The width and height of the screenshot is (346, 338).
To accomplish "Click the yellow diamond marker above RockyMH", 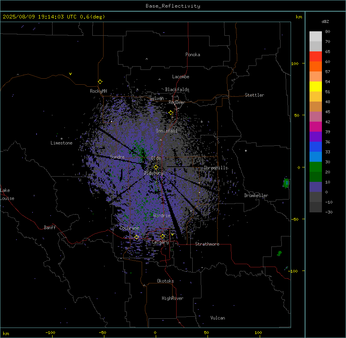I will (100, 82).
